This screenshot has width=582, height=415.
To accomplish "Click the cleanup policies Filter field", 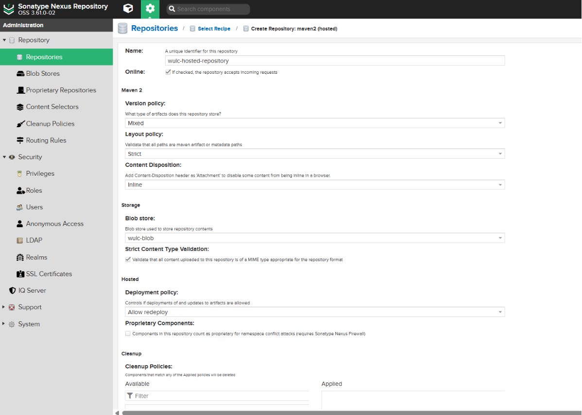I will coord(217,396).
